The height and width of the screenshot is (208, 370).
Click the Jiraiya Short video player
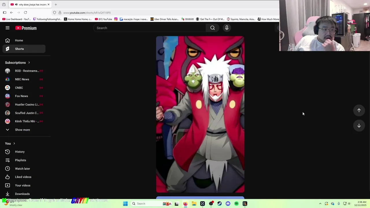pyautogui.click(x=200, y=114)
